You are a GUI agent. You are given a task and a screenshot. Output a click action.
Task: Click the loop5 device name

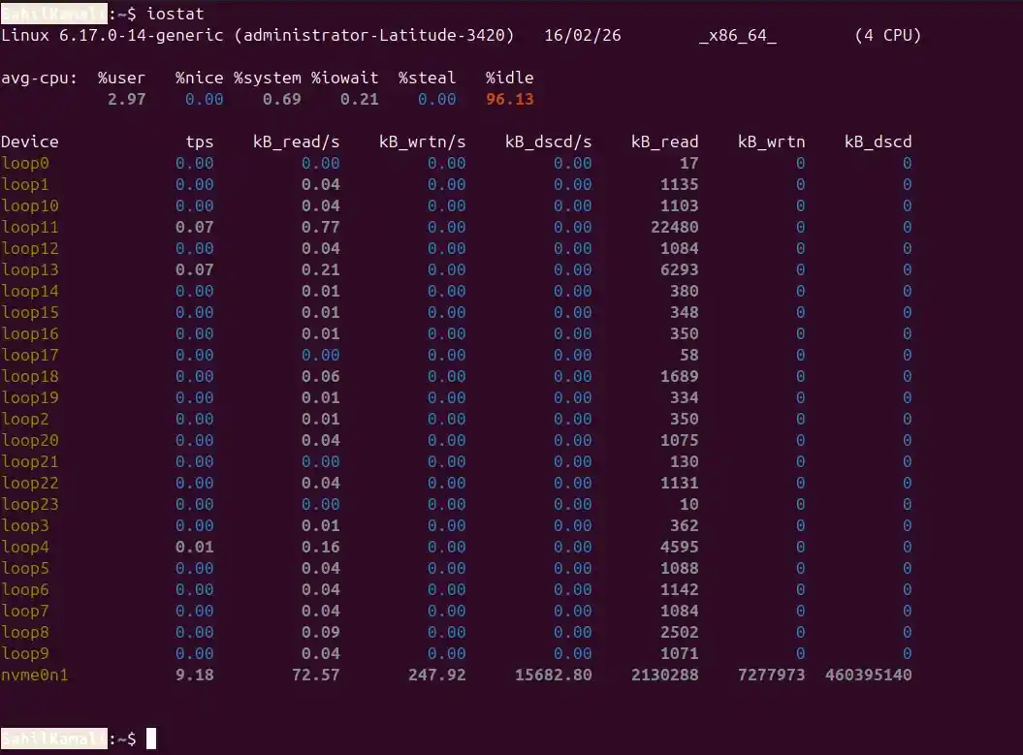[x=25, y=569]
